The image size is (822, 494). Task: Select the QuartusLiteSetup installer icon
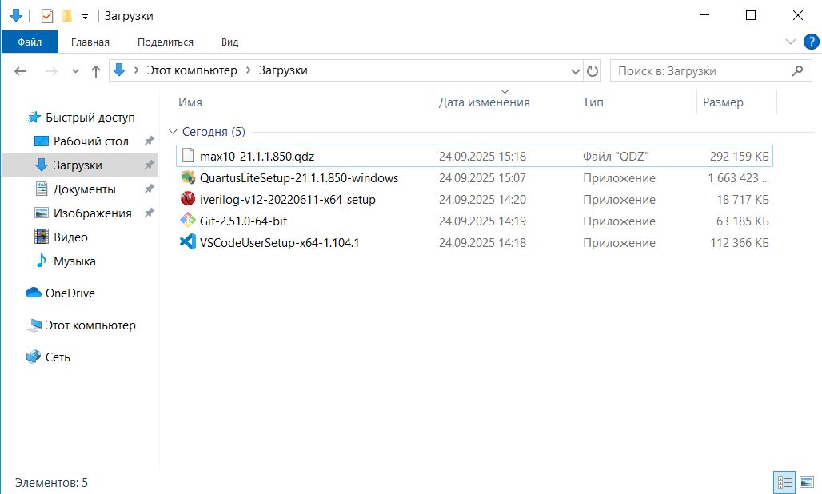188,177
